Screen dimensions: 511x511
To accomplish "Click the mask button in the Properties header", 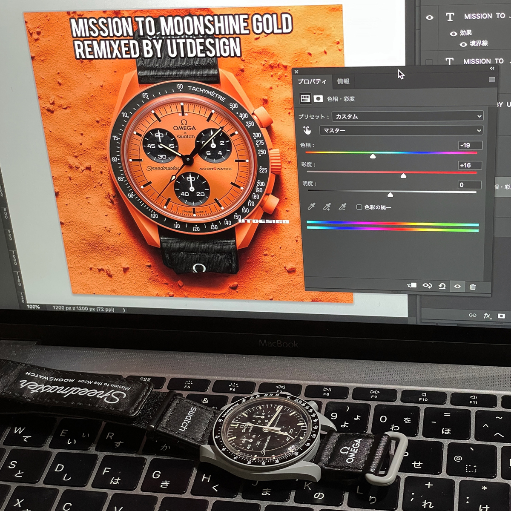I will (x=318, y=98).
